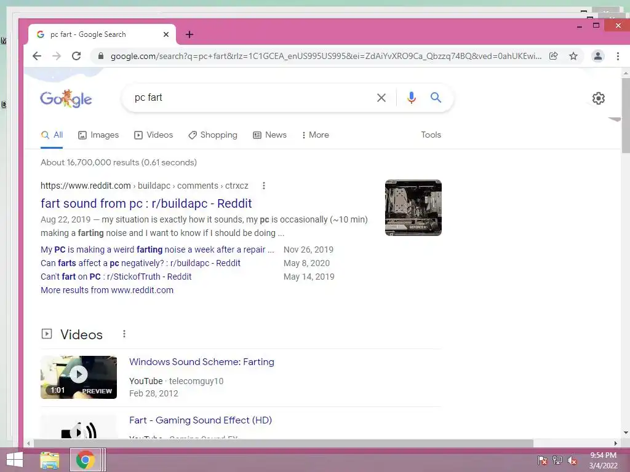Open "Can't fart on PC : r/StickofTruth" link

pos(116,277)
